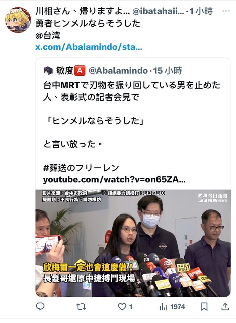Open the @Abalamindo handle in quoted post
Viewport: 236px width, 323px height.
coord(118,71)
